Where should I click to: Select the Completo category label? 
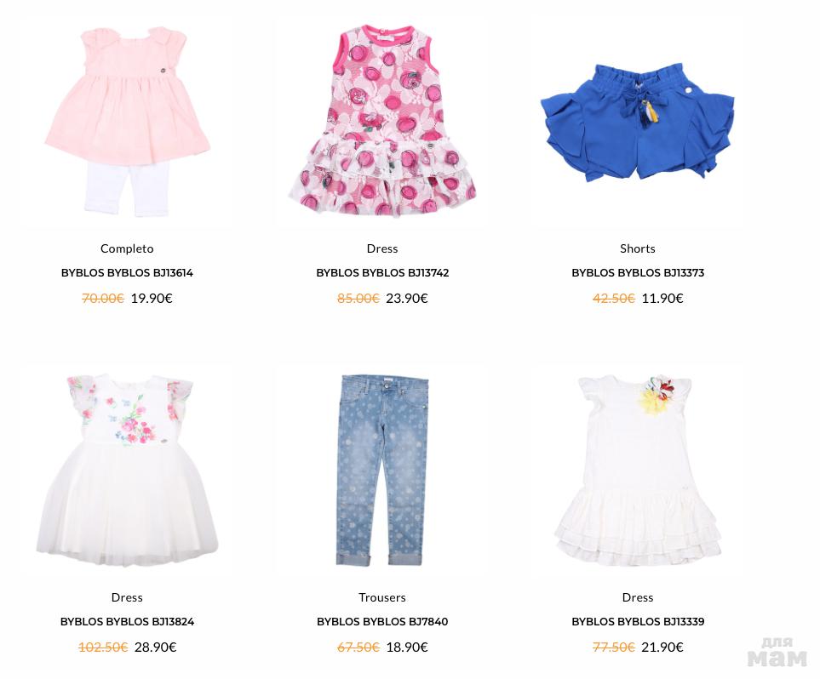127,248
